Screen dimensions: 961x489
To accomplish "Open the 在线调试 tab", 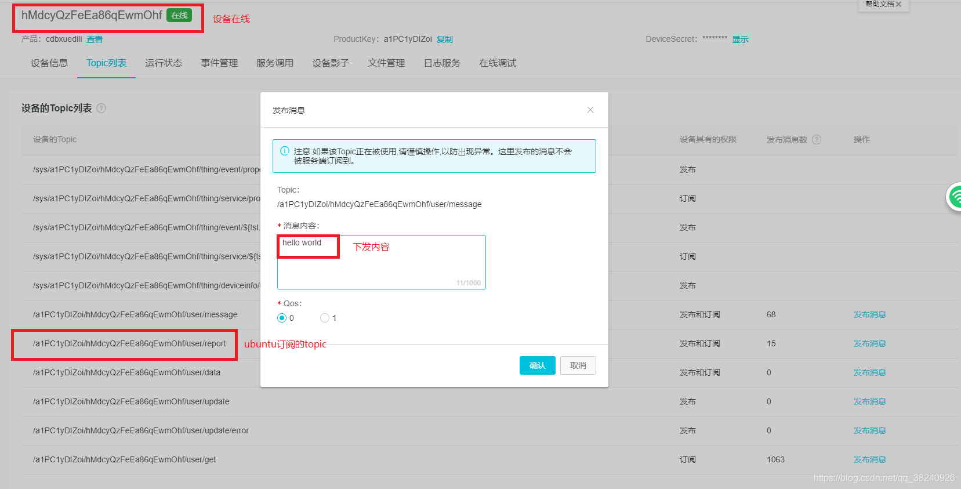I will (x=498, y=63).
